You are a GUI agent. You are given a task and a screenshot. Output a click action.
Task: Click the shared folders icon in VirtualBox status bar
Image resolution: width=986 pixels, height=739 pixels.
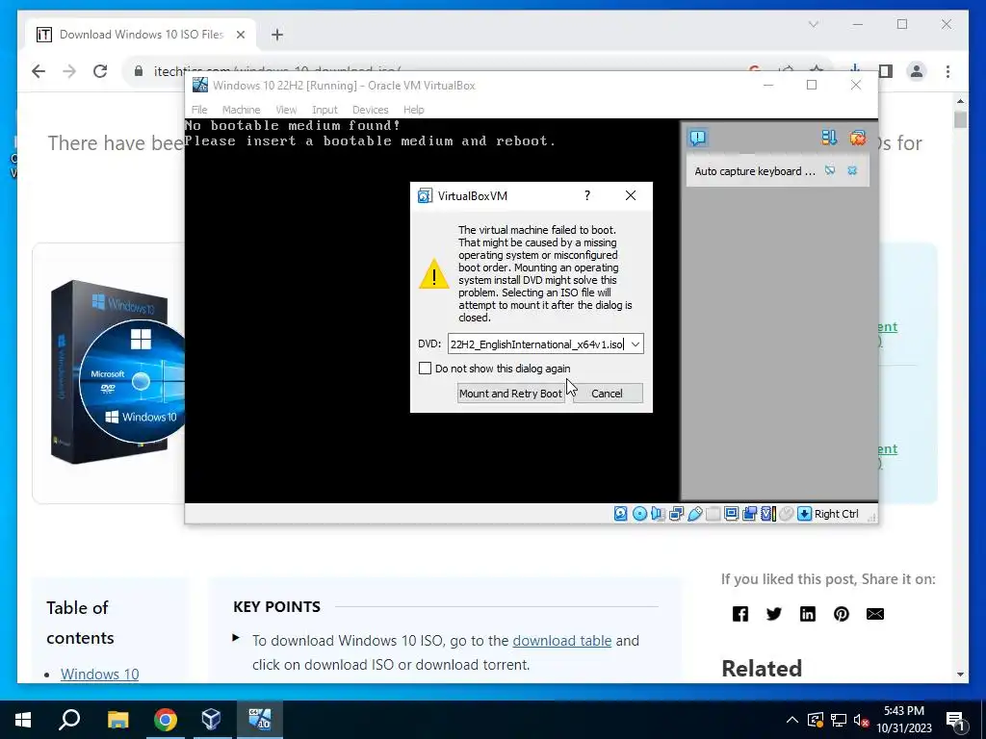click(714, 514)
